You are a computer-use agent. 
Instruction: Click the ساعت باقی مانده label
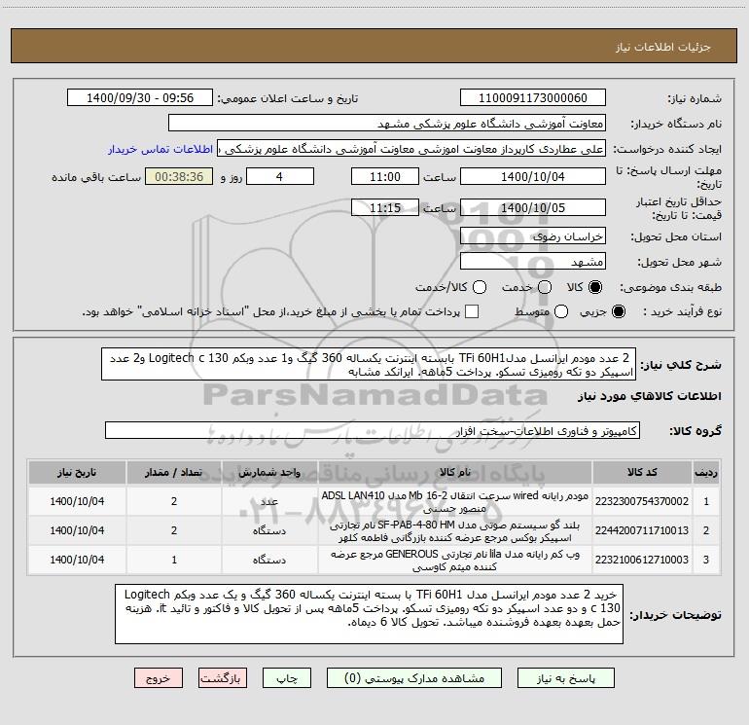pos(96,177)
